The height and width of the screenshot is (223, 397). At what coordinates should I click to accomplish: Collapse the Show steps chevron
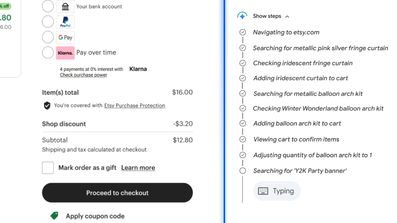(x=287, y=17)
